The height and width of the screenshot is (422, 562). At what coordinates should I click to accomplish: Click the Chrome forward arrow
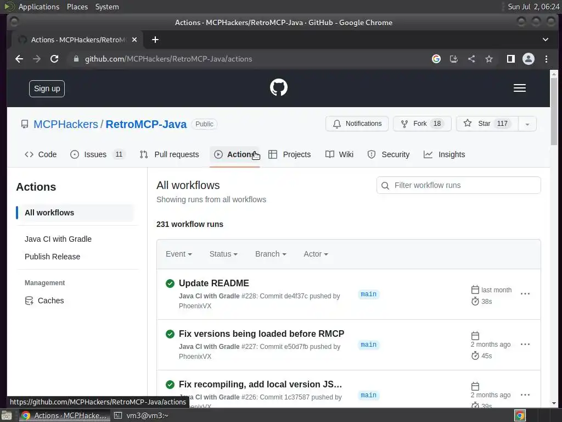pyautogui.click(x=37, y=59)
